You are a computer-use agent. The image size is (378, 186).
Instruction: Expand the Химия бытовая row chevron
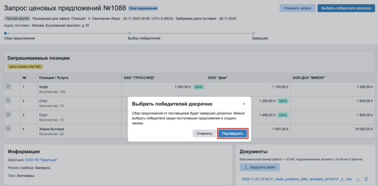pos(8,129)
